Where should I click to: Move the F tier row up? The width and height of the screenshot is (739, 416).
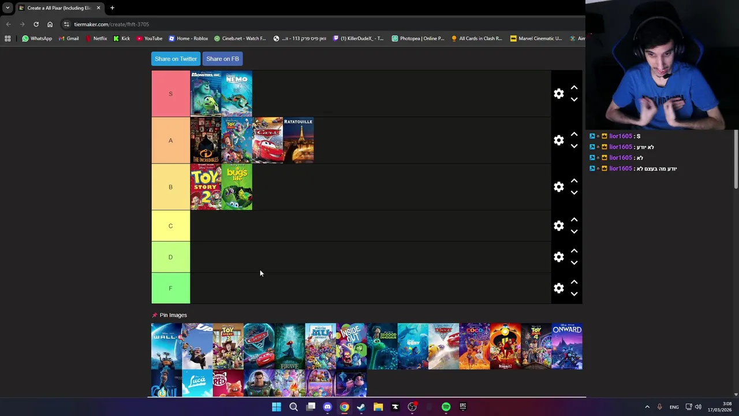(x=574, y=283)
